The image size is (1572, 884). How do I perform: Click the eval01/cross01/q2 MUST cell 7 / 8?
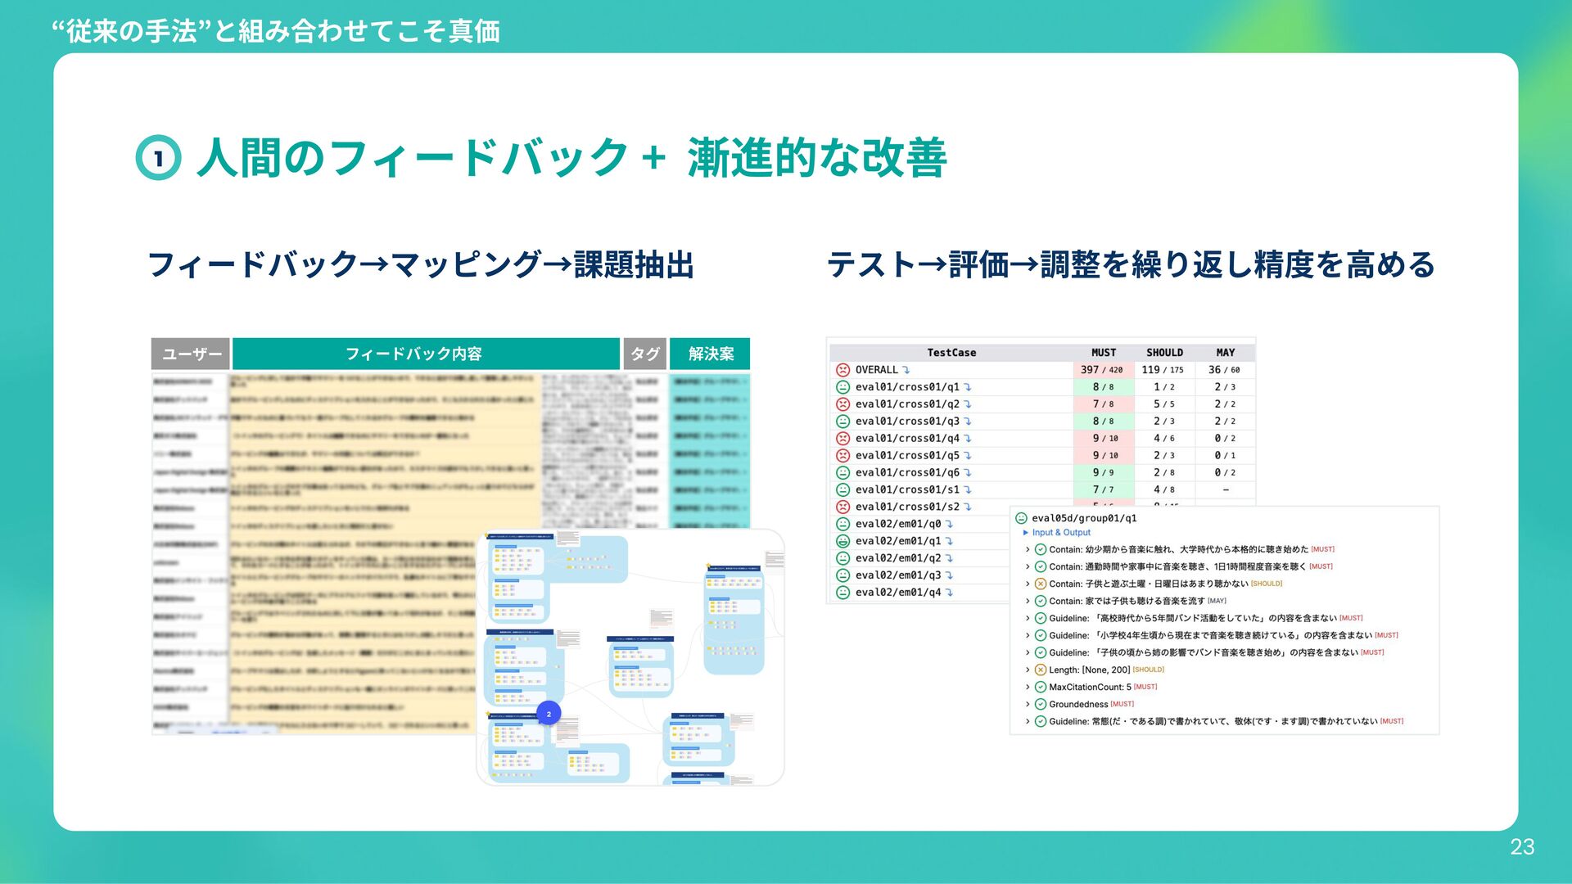tap(1103, 404)
